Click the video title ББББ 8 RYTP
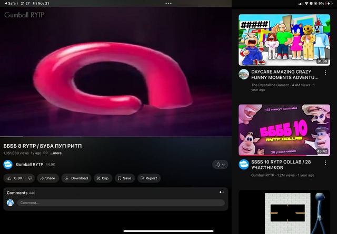Viewport: 337px width, 234px height. point(43,146)
